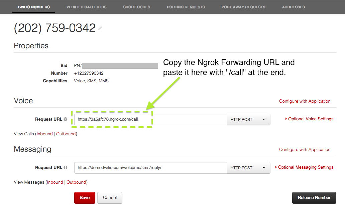Viewport: 345px width, 215px height.
Task: Click the Release Number button
Action: (x=314, y=198)
